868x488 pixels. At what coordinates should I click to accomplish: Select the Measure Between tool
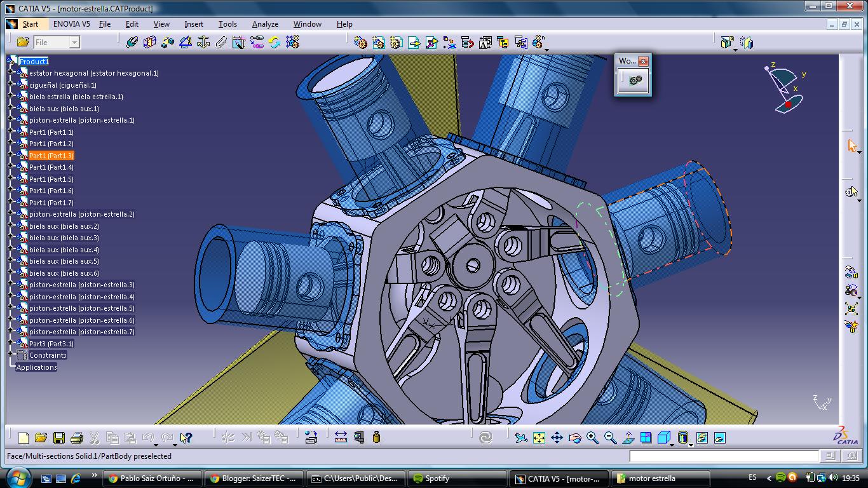[x=341, y=437]
